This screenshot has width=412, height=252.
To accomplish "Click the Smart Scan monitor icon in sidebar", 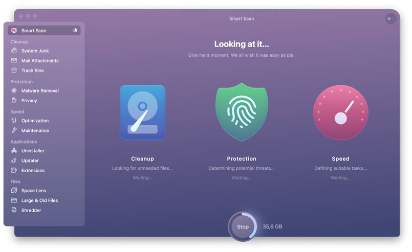I will tap(14, 31).
